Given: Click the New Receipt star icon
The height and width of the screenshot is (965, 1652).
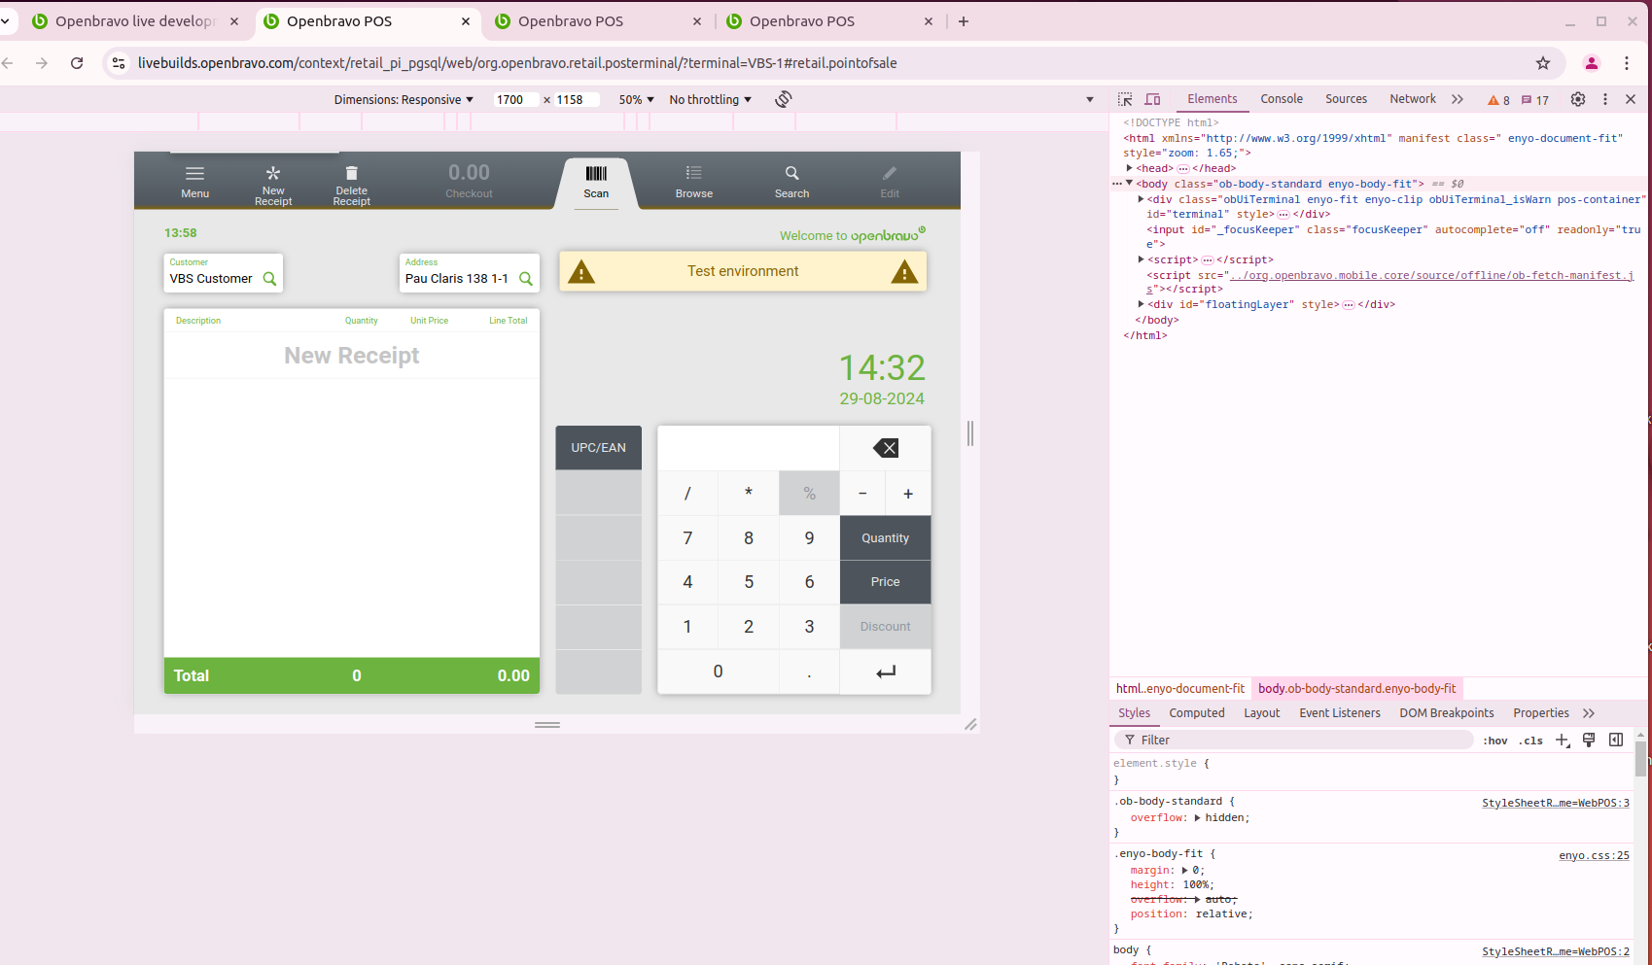Looking at the screenshot, I should coord(273,173).
